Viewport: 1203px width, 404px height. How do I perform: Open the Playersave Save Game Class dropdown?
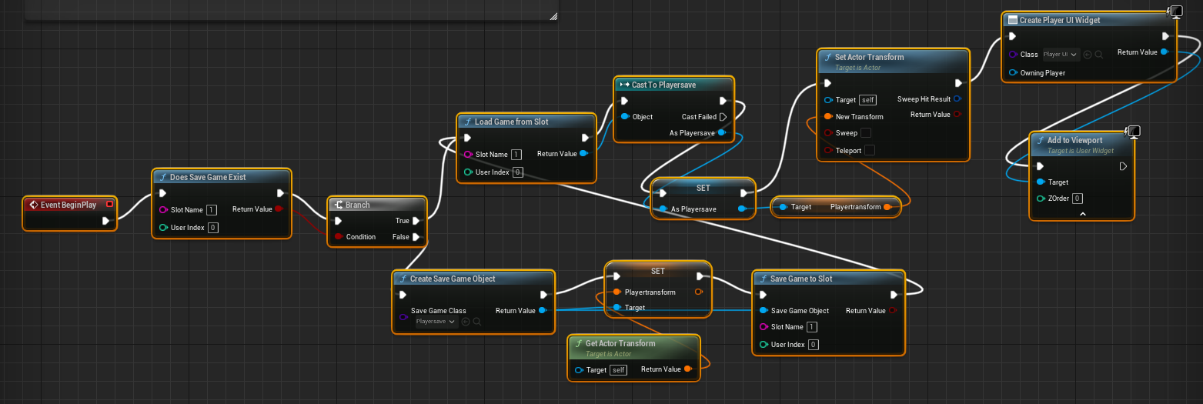tap(436, 321)
